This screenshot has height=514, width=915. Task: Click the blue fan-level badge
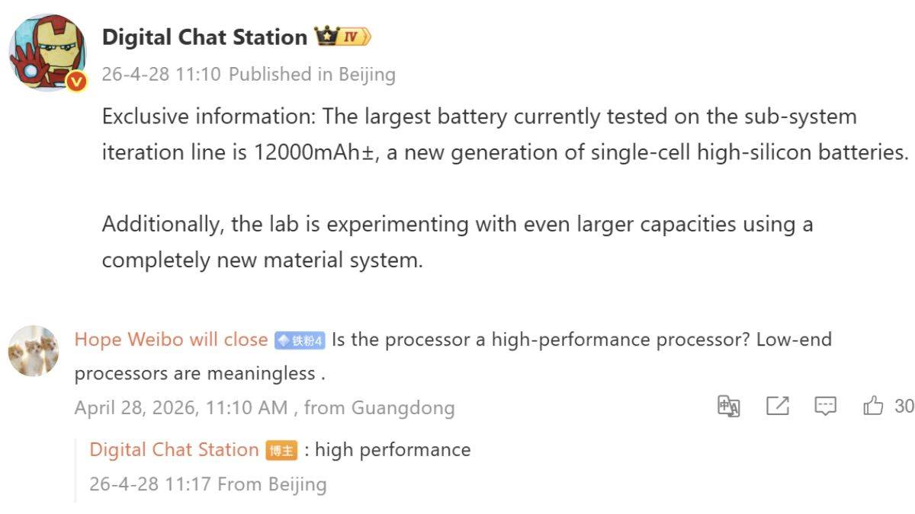click(x=300, y=340)
